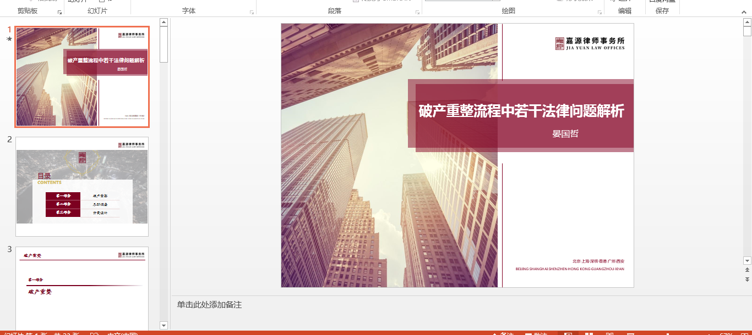Click the thumbnail panel scroll-up arrow
The image size is (752, 335).
[164, 22]
